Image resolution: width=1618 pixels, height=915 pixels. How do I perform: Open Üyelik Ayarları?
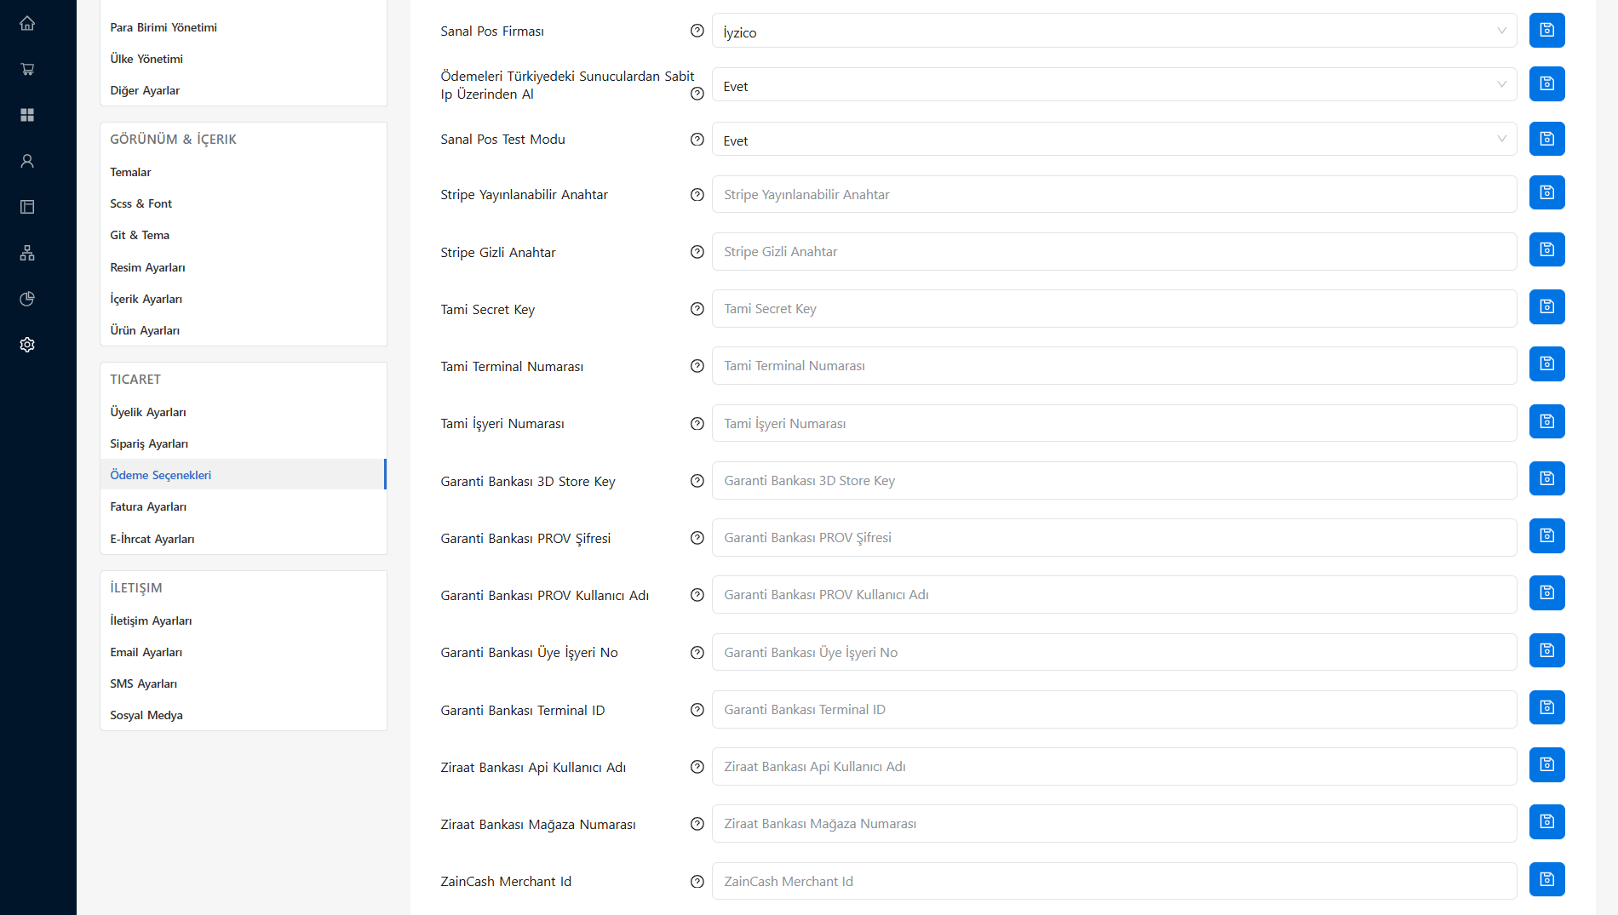[148, 412]
